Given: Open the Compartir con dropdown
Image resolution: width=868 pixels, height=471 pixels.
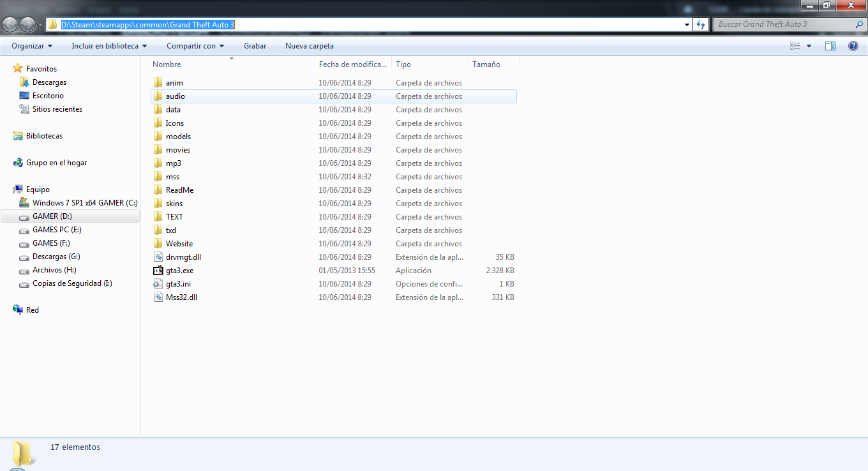Looking at the screenshot, I should (x=195, y=46).
